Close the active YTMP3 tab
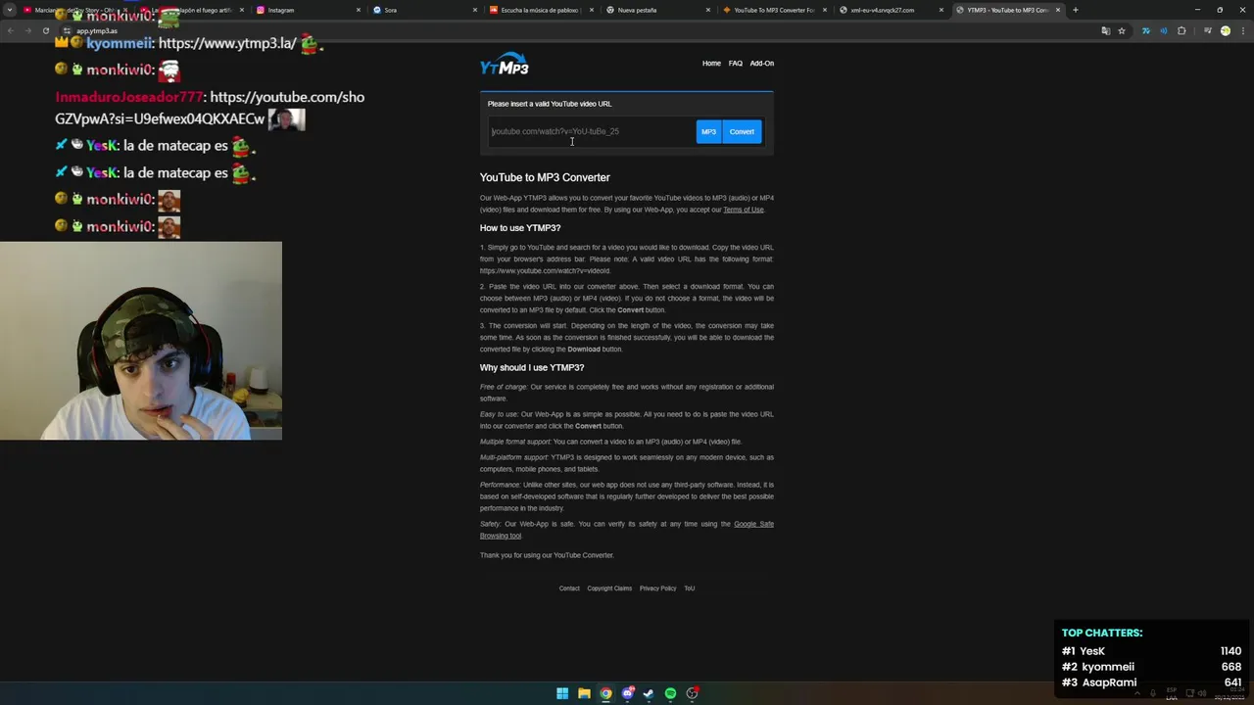The image size is (1254, 705). pos(1058,10)
